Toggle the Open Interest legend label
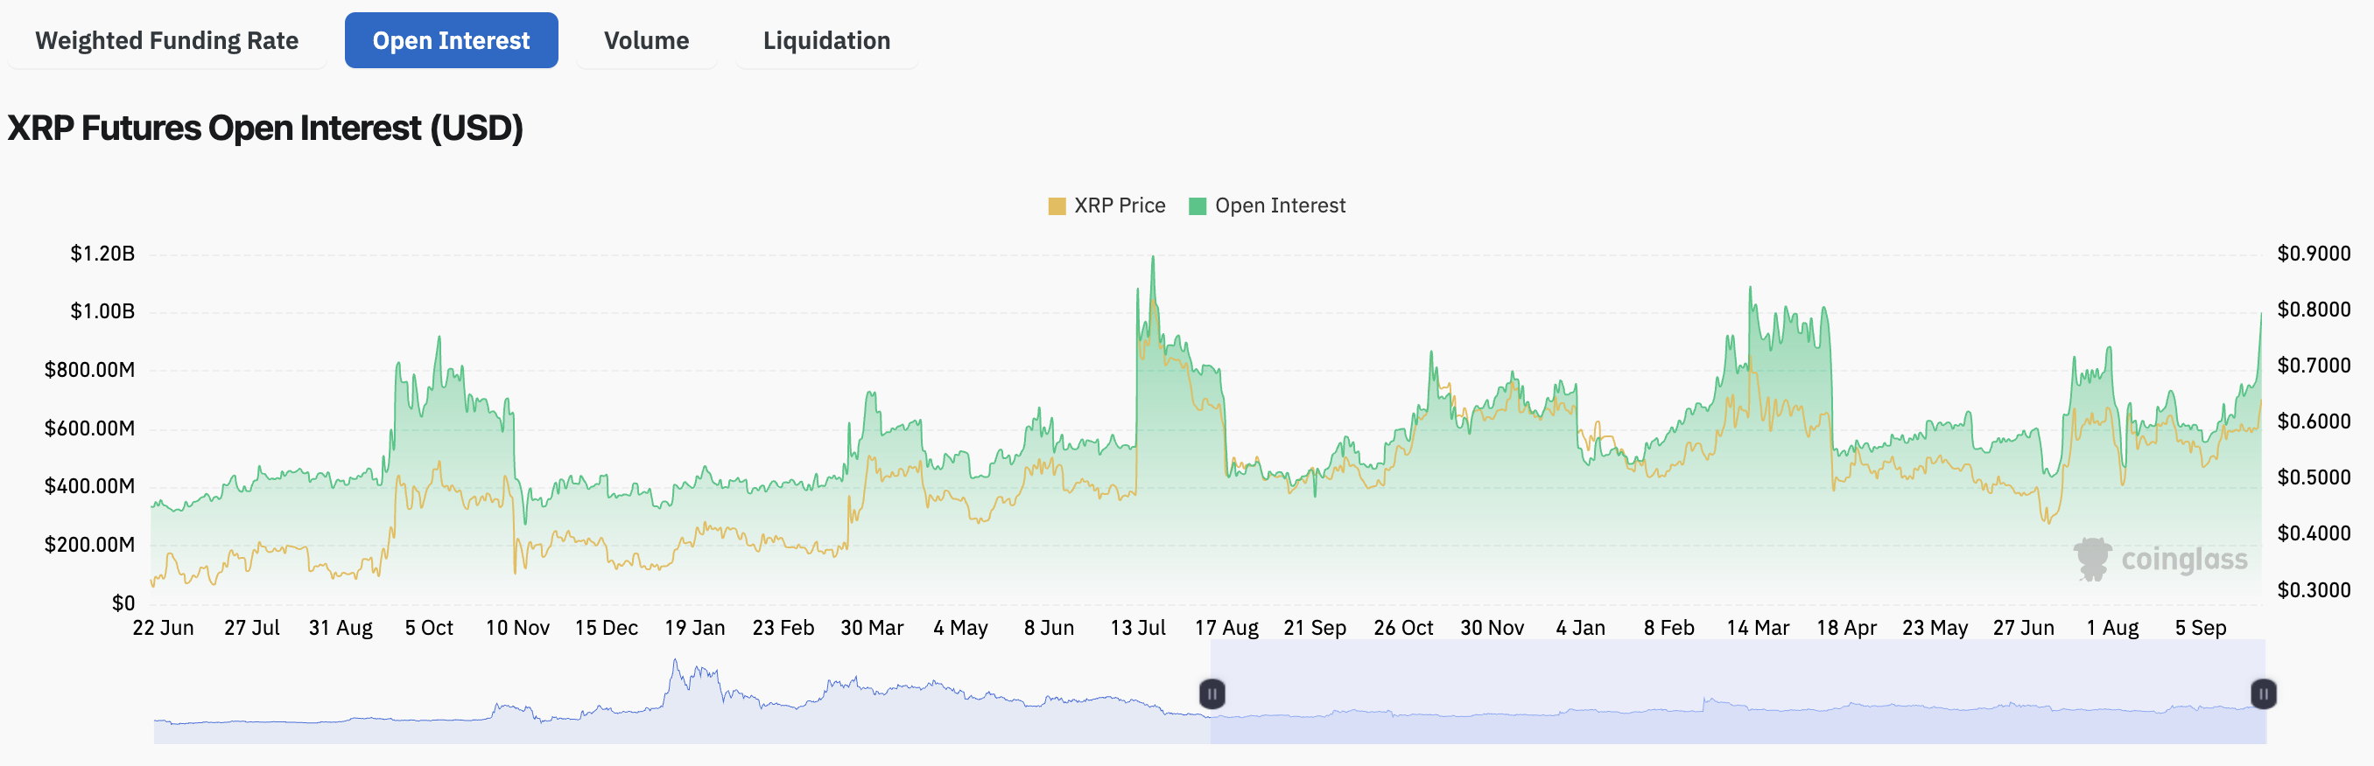 pyautogui.click(x=1279, y=205)
